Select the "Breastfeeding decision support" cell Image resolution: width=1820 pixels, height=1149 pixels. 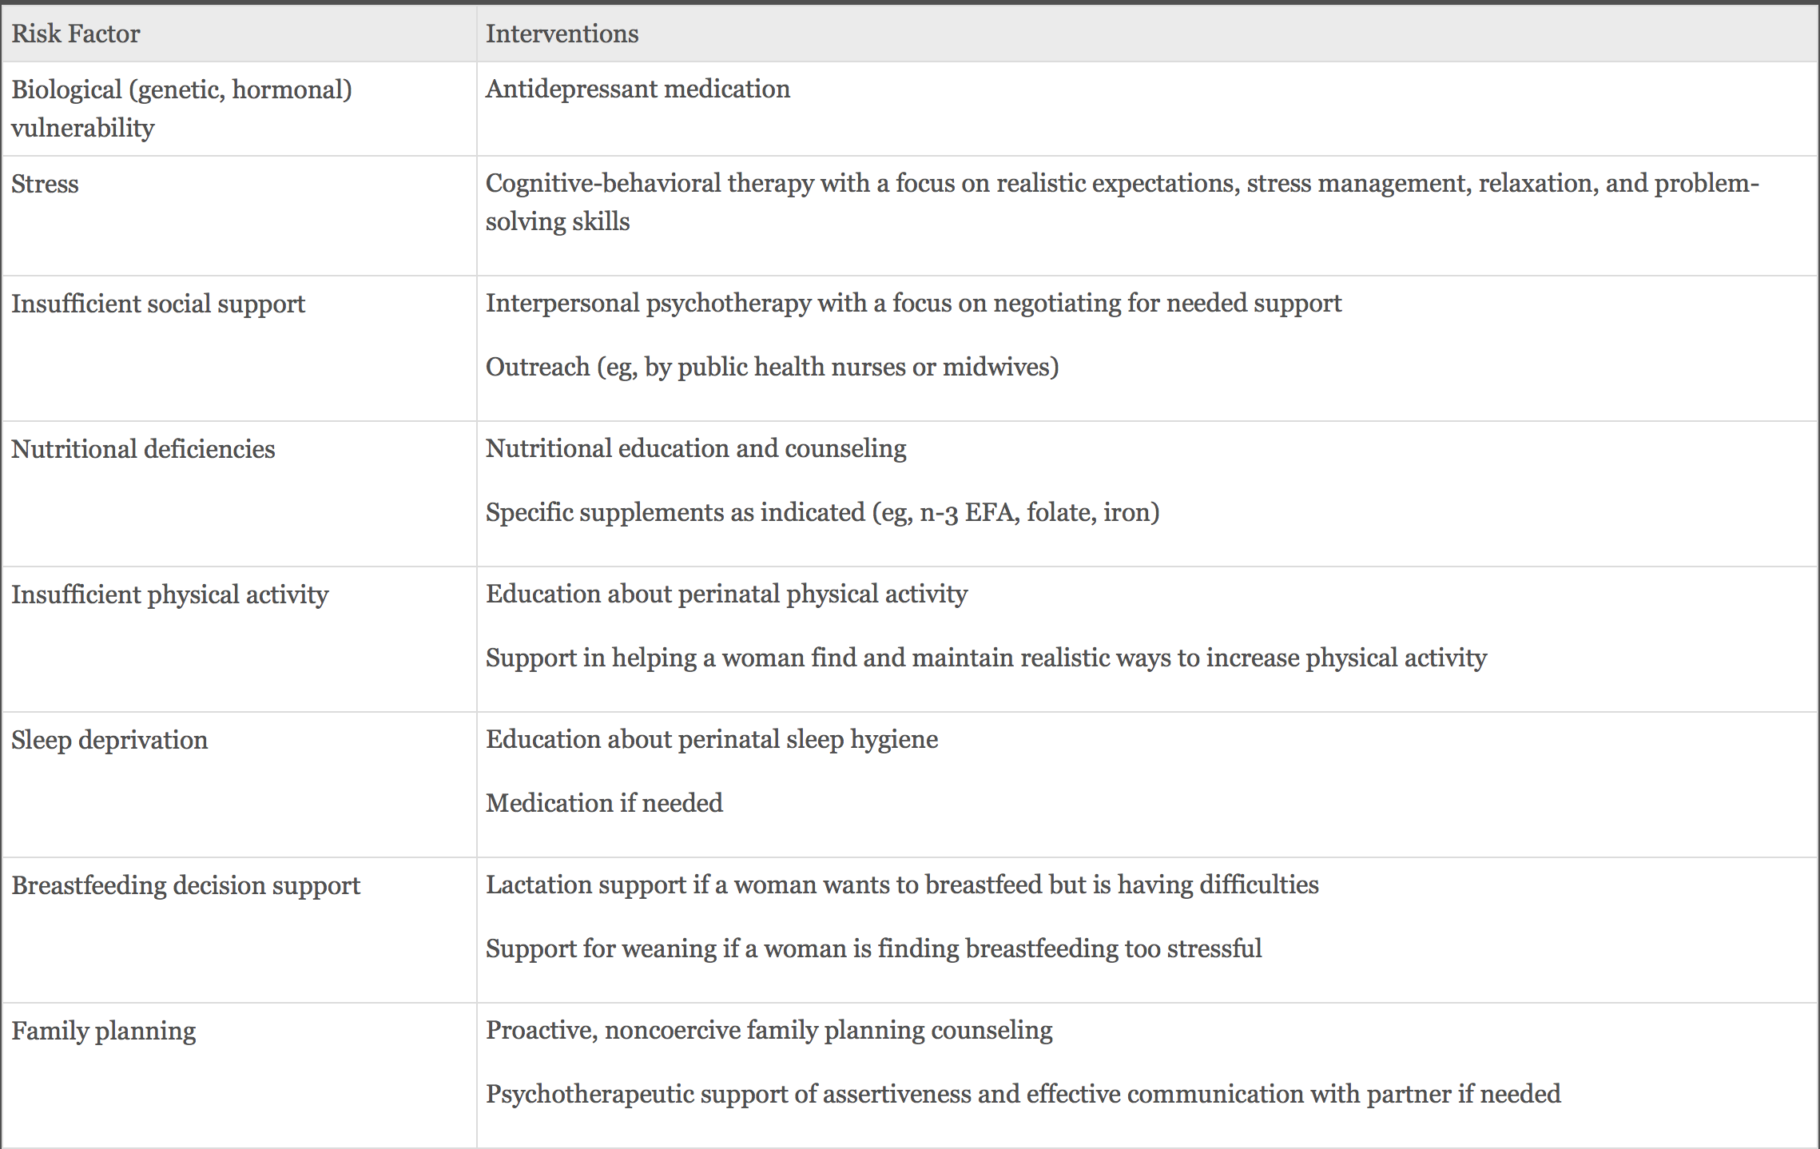click(185, 885)
